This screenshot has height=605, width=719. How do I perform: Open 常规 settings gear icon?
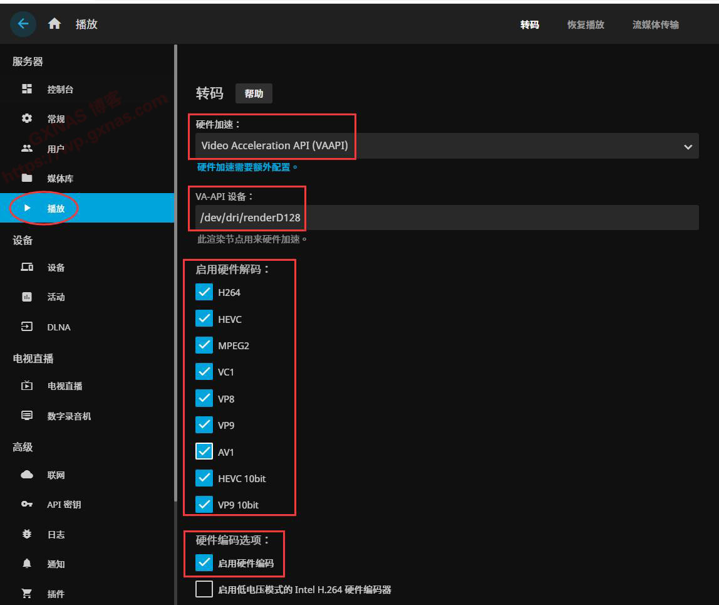tap(27, 118)
